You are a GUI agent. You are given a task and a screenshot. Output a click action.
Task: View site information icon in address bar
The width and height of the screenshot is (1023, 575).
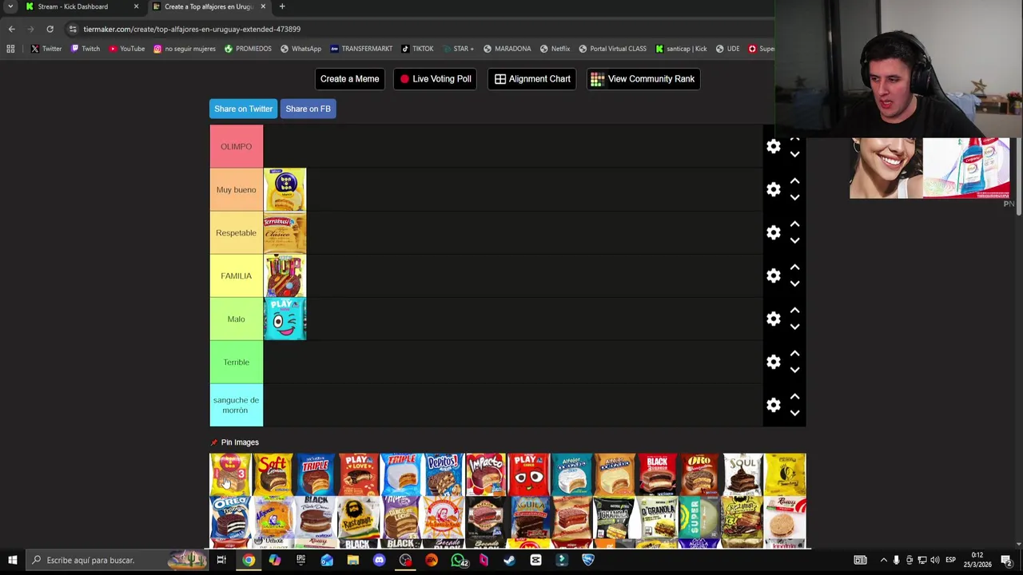coord(72,29)
